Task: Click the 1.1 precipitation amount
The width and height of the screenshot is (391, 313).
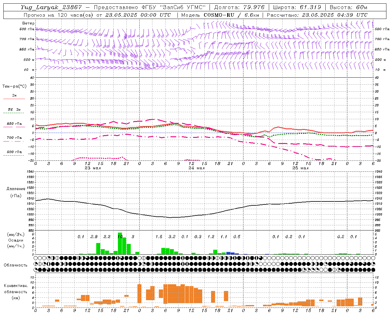Action: (x=224, y=237)
